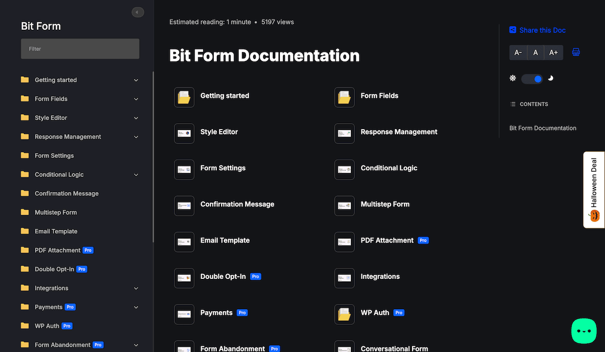This screenshot has width=605, height=352.
Task: Expand Integrations section chevron in sidebar
Action: coord(136,288)
